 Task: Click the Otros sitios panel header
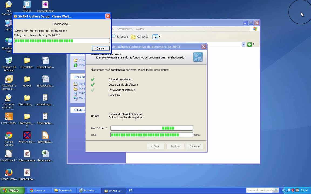point(78,77)
